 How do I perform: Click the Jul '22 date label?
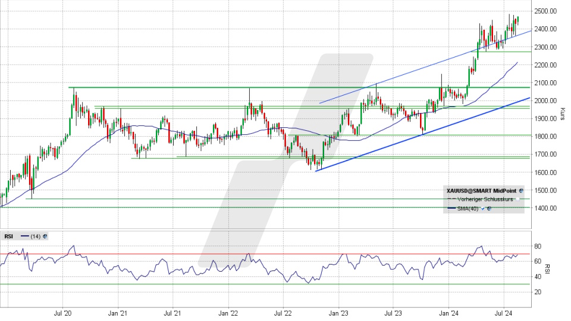click(x=283, y=313)
